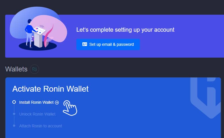The width and height of the screenshot is (224, 138).
Task: Click the ID card icon in setup button
Action: point(84,44)
